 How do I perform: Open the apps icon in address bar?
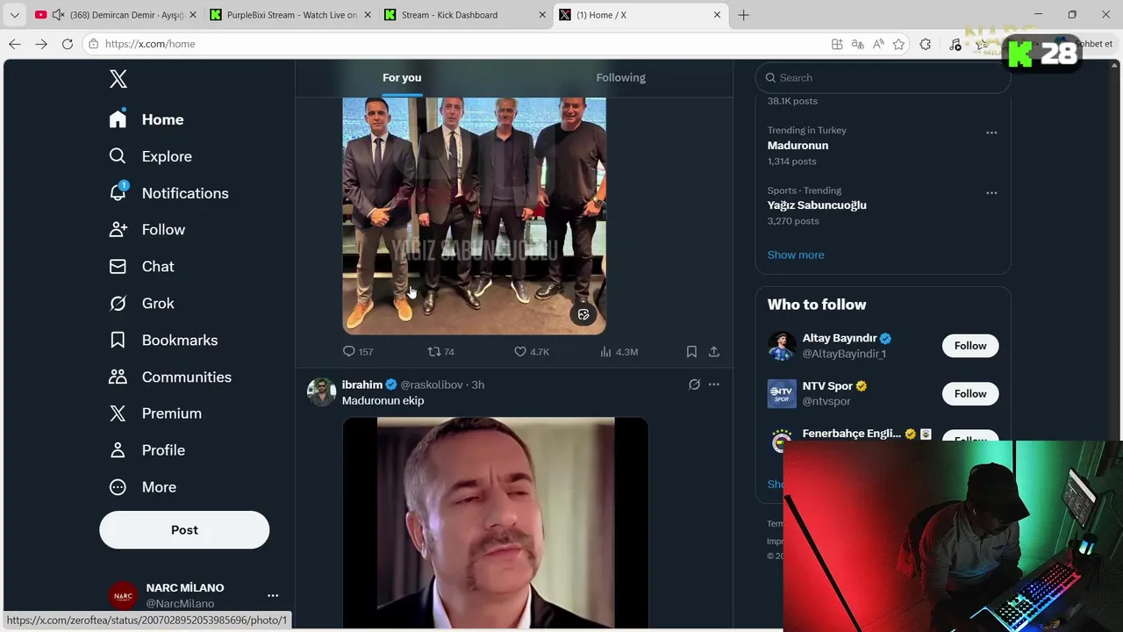(x=837, y=44)
